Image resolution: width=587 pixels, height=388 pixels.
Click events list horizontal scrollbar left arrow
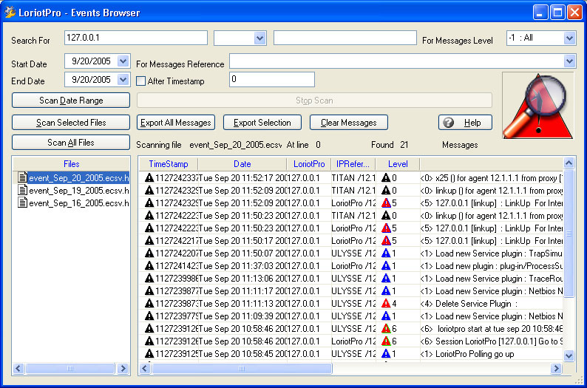[145, 368]
